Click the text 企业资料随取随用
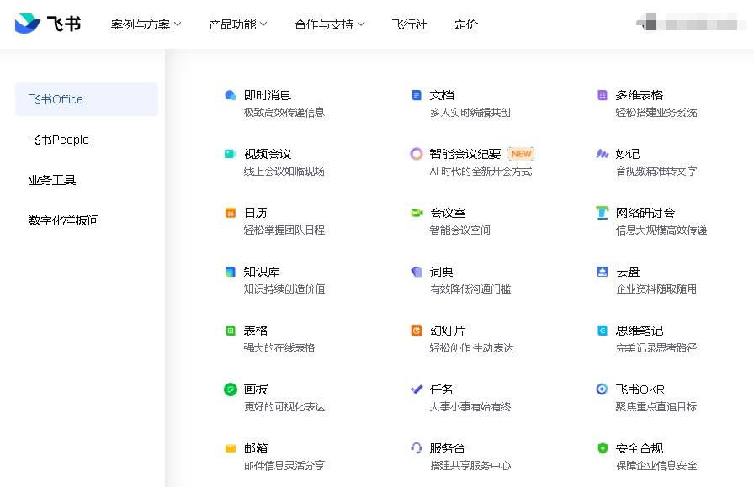Image resolution: width=754 pixels, height=487 pixels. [x=656, y=289]
